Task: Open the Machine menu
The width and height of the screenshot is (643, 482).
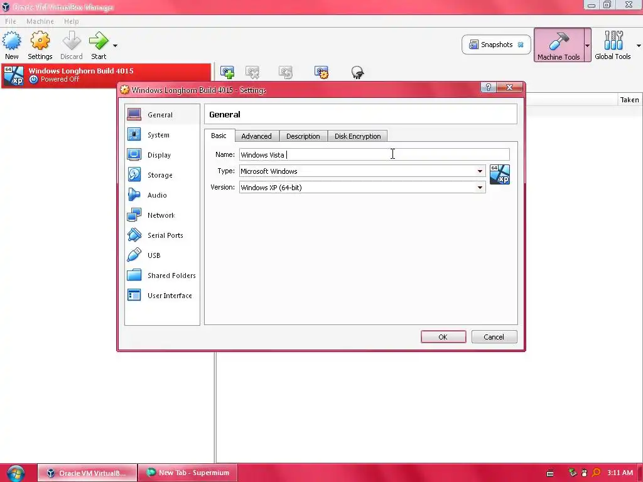Action: click(40, 21)
